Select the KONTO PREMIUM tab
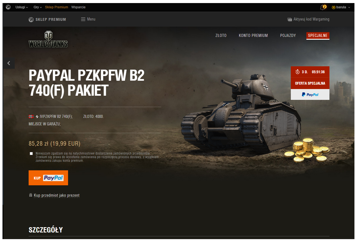The height and width of the screenshot is (243, 360). (253, 36)
